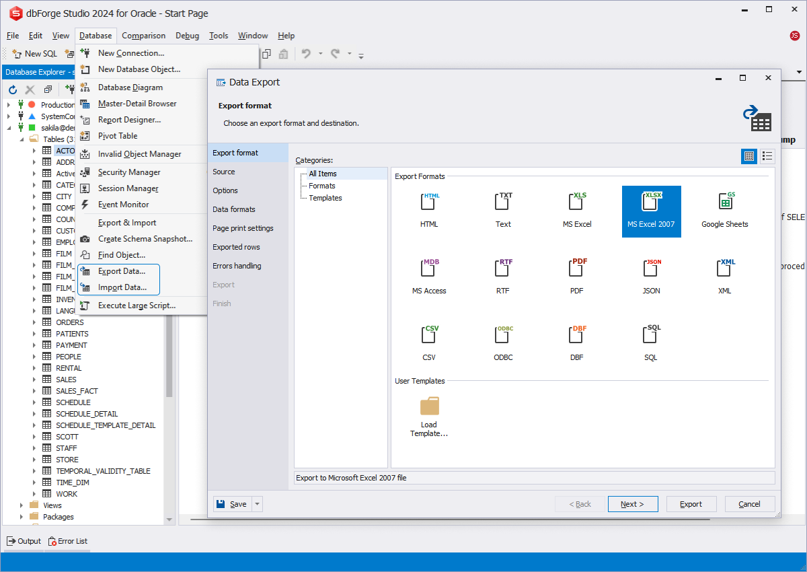Open the Comparison menu
The width and height of the screenshot is (807, 572).
tap(144, 36)
